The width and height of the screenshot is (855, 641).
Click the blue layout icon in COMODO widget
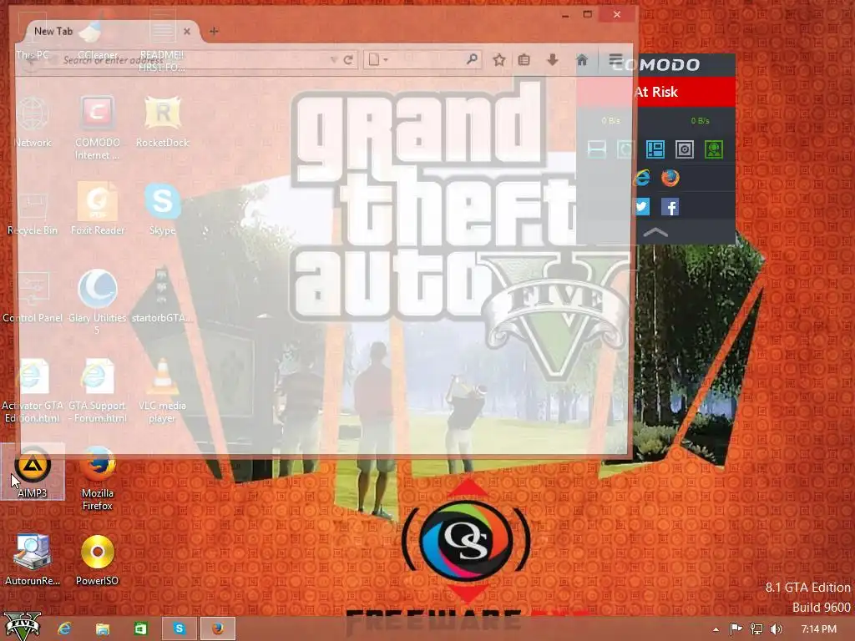[655, 149]
